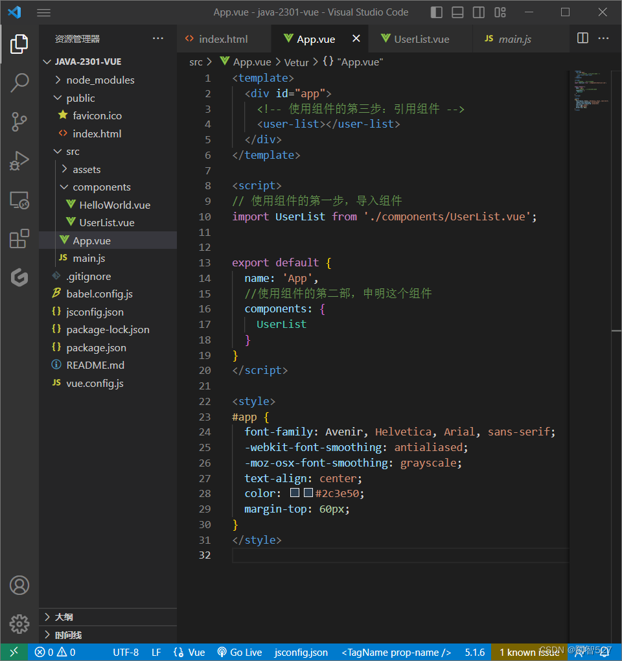Open package-lock.json file

108,330
